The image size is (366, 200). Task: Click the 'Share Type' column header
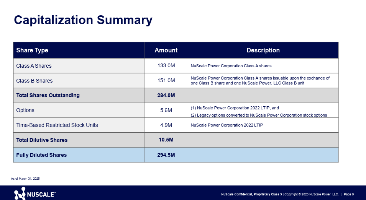(32, 50)
